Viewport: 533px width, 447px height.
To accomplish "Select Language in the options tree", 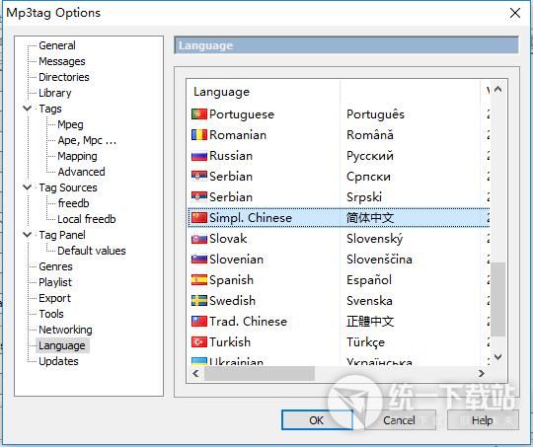I will point(62,345).
